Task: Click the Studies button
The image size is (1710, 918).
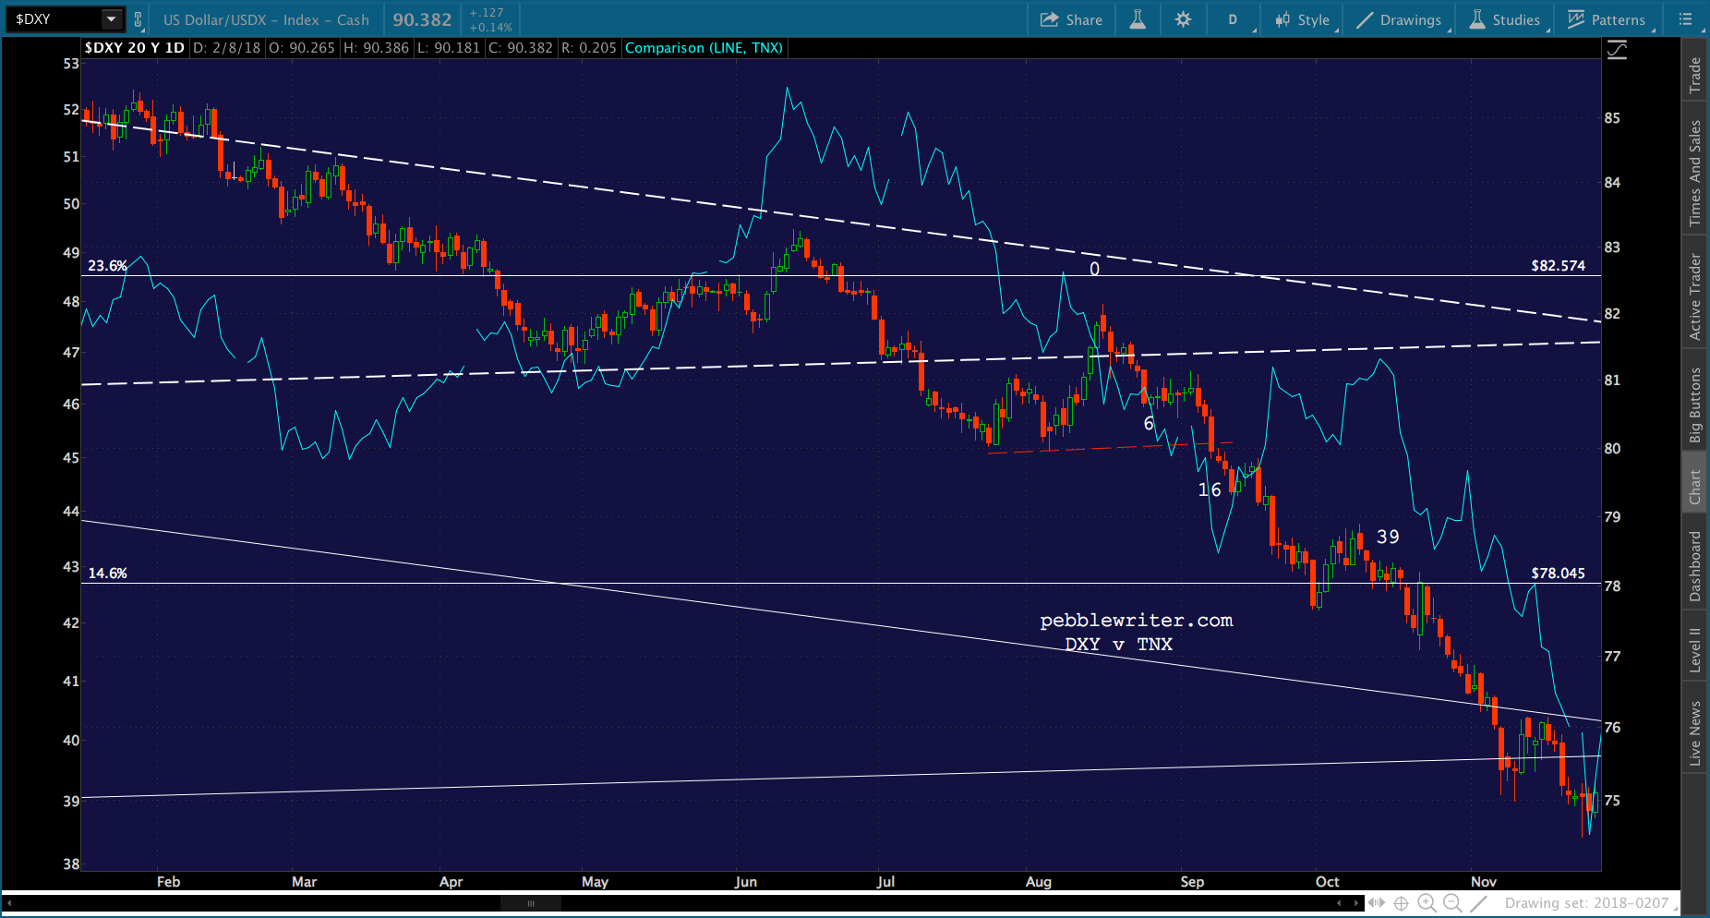Action: (x=1505, y=19)
